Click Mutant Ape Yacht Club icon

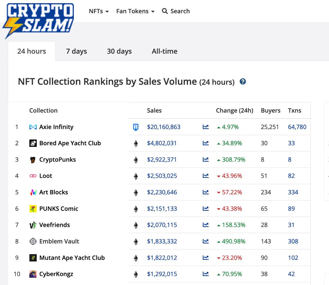(33, 258)
